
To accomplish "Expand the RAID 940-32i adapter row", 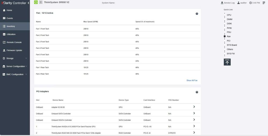I will click(x=194, y=133).
